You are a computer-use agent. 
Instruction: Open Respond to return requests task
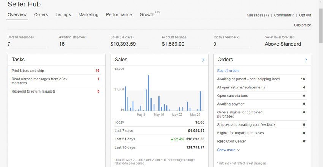click(33, 91)
